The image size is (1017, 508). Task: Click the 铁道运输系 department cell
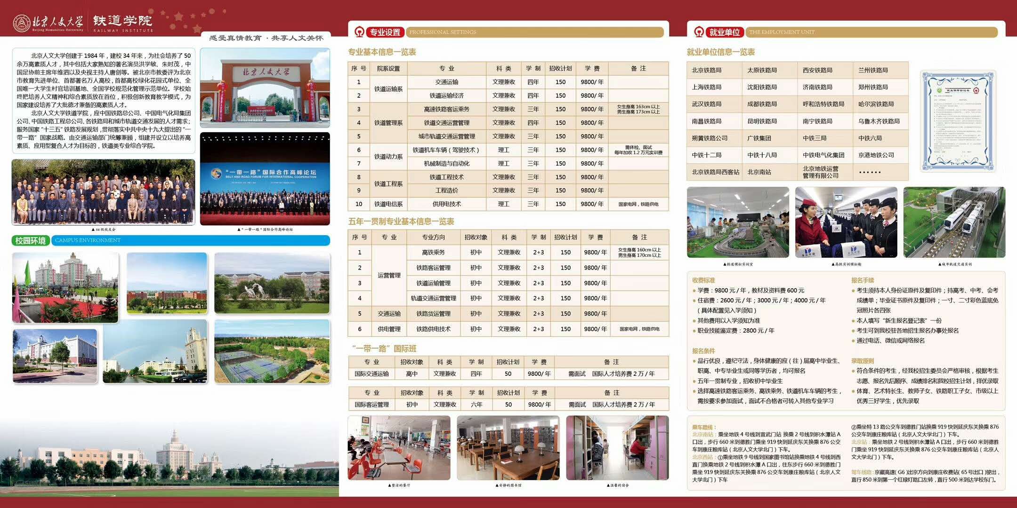pyautogui.click(x=388, y=88)
